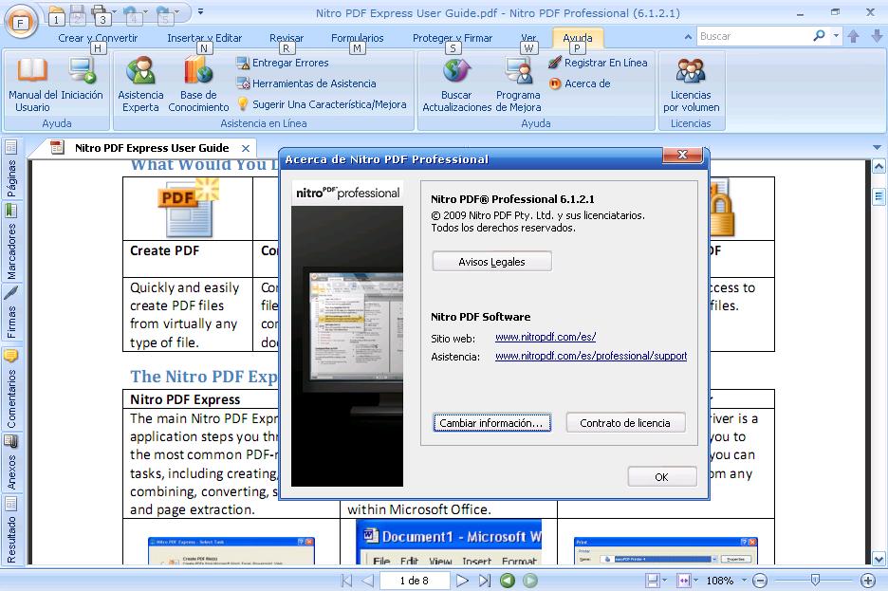Click the Open folder icon in quick access toolbar

pos(56,12)
